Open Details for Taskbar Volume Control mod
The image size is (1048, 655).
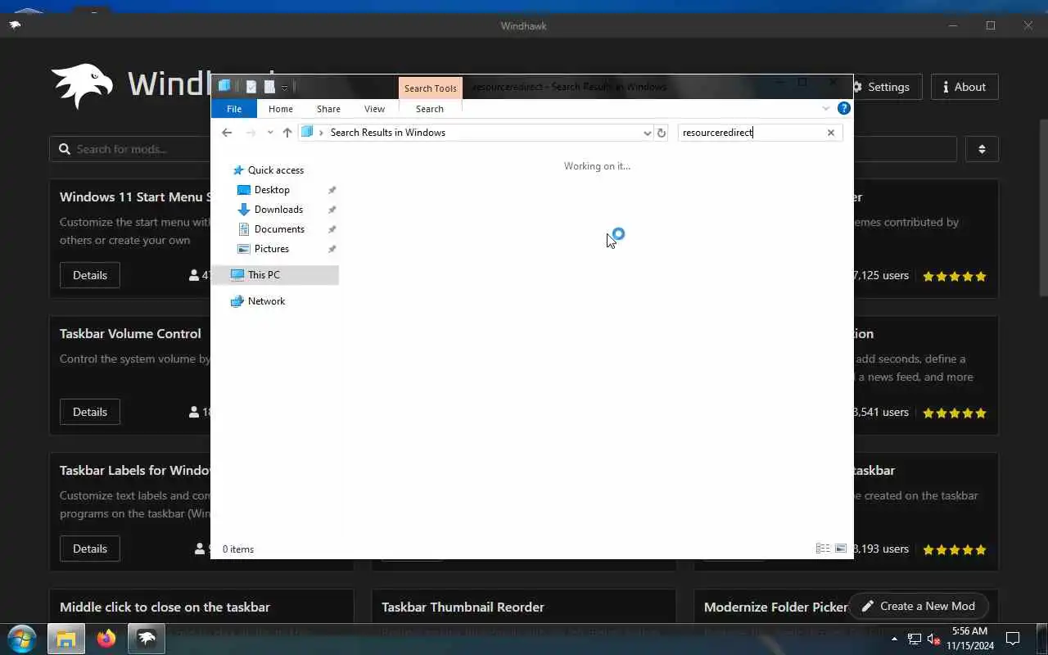click(90, 412)
